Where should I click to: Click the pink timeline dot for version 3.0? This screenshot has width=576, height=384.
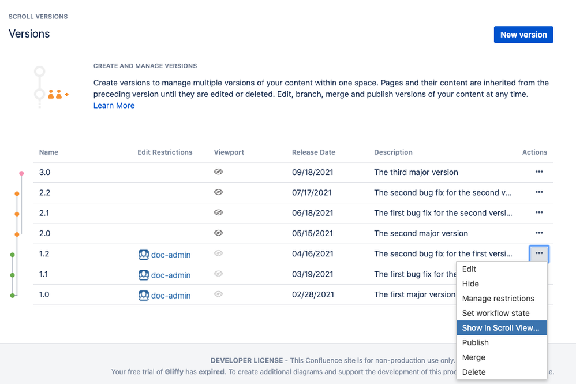21,172
